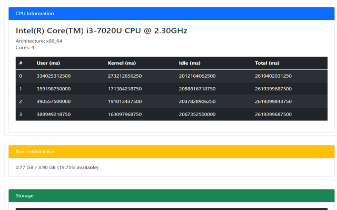Click the Total (ms) column header
Viewport: 337px width, 210px height.
click(x=267, y=63)
